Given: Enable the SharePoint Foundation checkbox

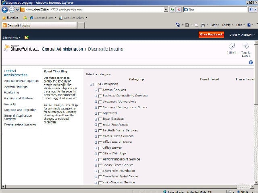Looking at the screenshot, I should 100,171.
